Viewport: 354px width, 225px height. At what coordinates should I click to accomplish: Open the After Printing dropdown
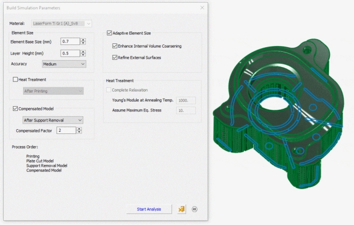click(x=53, y=91)
